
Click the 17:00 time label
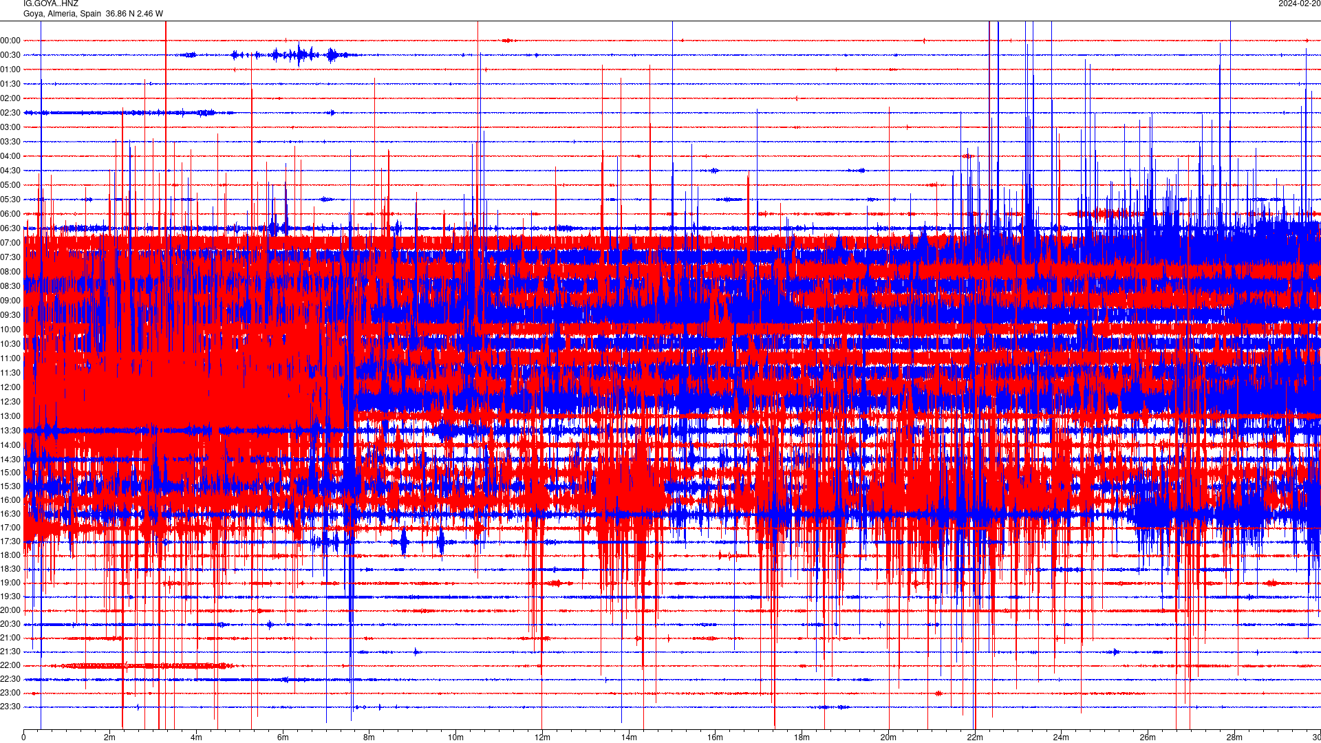point(10,528)
